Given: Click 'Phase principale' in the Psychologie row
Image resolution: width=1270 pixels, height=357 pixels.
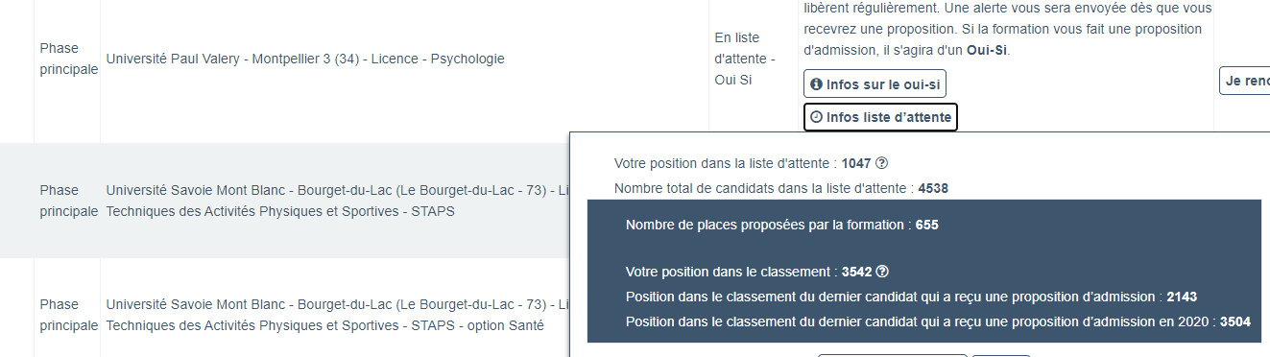Looking at the screenshot, I should (68, 59).
